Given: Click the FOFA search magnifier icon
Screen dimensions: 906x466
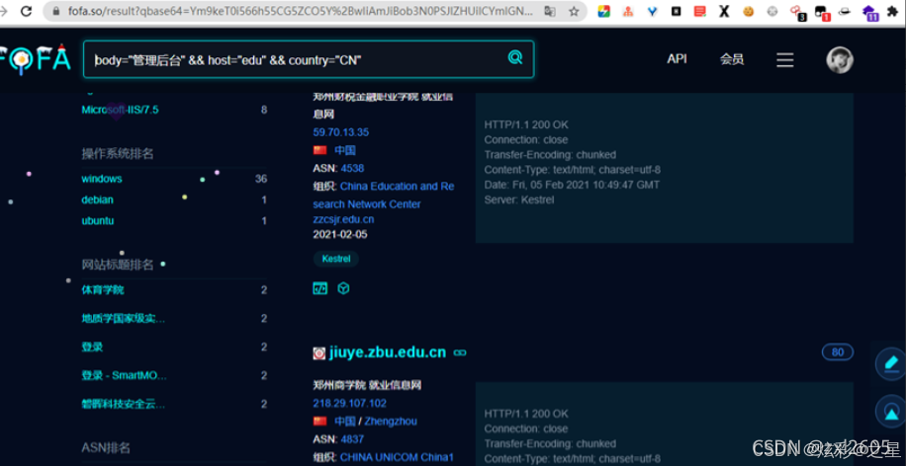Looking at the screenshot, I should click(x=515, y=57).
